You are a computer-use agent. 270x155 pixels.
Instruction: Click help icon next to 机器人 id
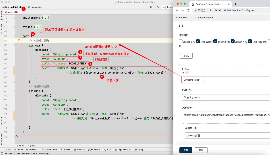click(187, 73)
